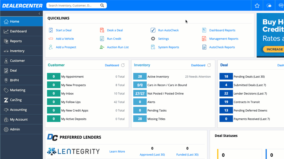Screen dimensions: 284x159
Task: Open Funded (Last 30) link
Action: (x=187, y=155)
